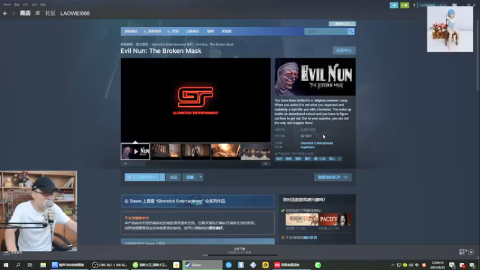Switch to OBS 26.1.1 in taskbar
Viewport: 480px width, 270px height.
pyautogui.click(x=109, y=265)
